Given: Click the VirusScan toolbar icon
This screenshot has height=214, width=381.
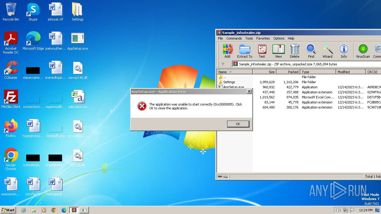Looking at the screenshot, I should (x=363, y=51).
